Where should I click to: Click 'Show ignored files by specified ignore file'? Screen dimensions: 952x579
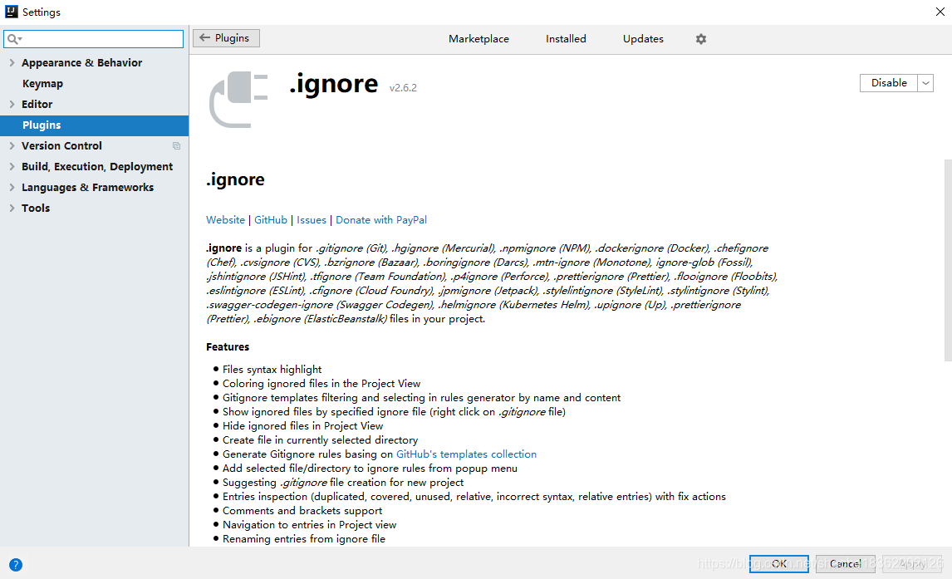click(394, 412)
